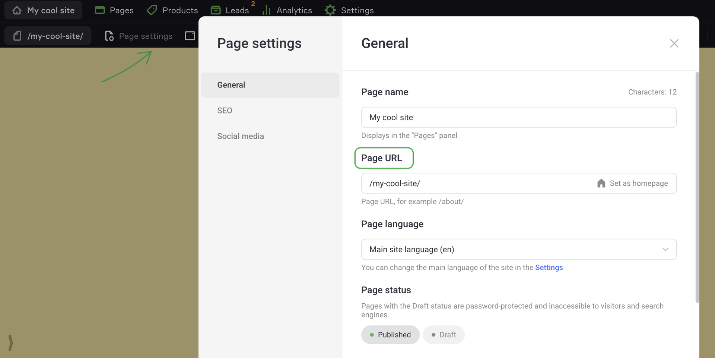Click the Page name input field
Screen dimensions: 715x358
pyautogui.click(x=518, y=118)
